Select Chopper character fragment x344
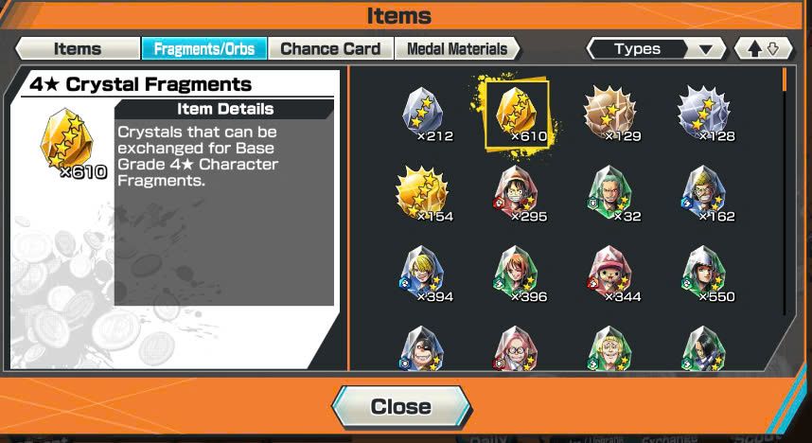812x443 pixels. [x=611, y=275]
